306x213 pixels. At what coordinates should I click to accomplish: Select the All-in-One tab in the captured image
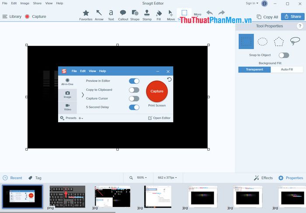click(x=67, y=82)
